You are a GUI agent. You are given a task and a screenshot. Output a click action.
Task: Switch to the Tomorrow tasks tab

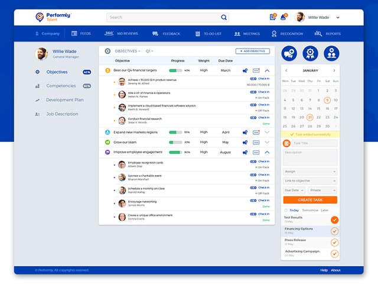tap(309, 210)
